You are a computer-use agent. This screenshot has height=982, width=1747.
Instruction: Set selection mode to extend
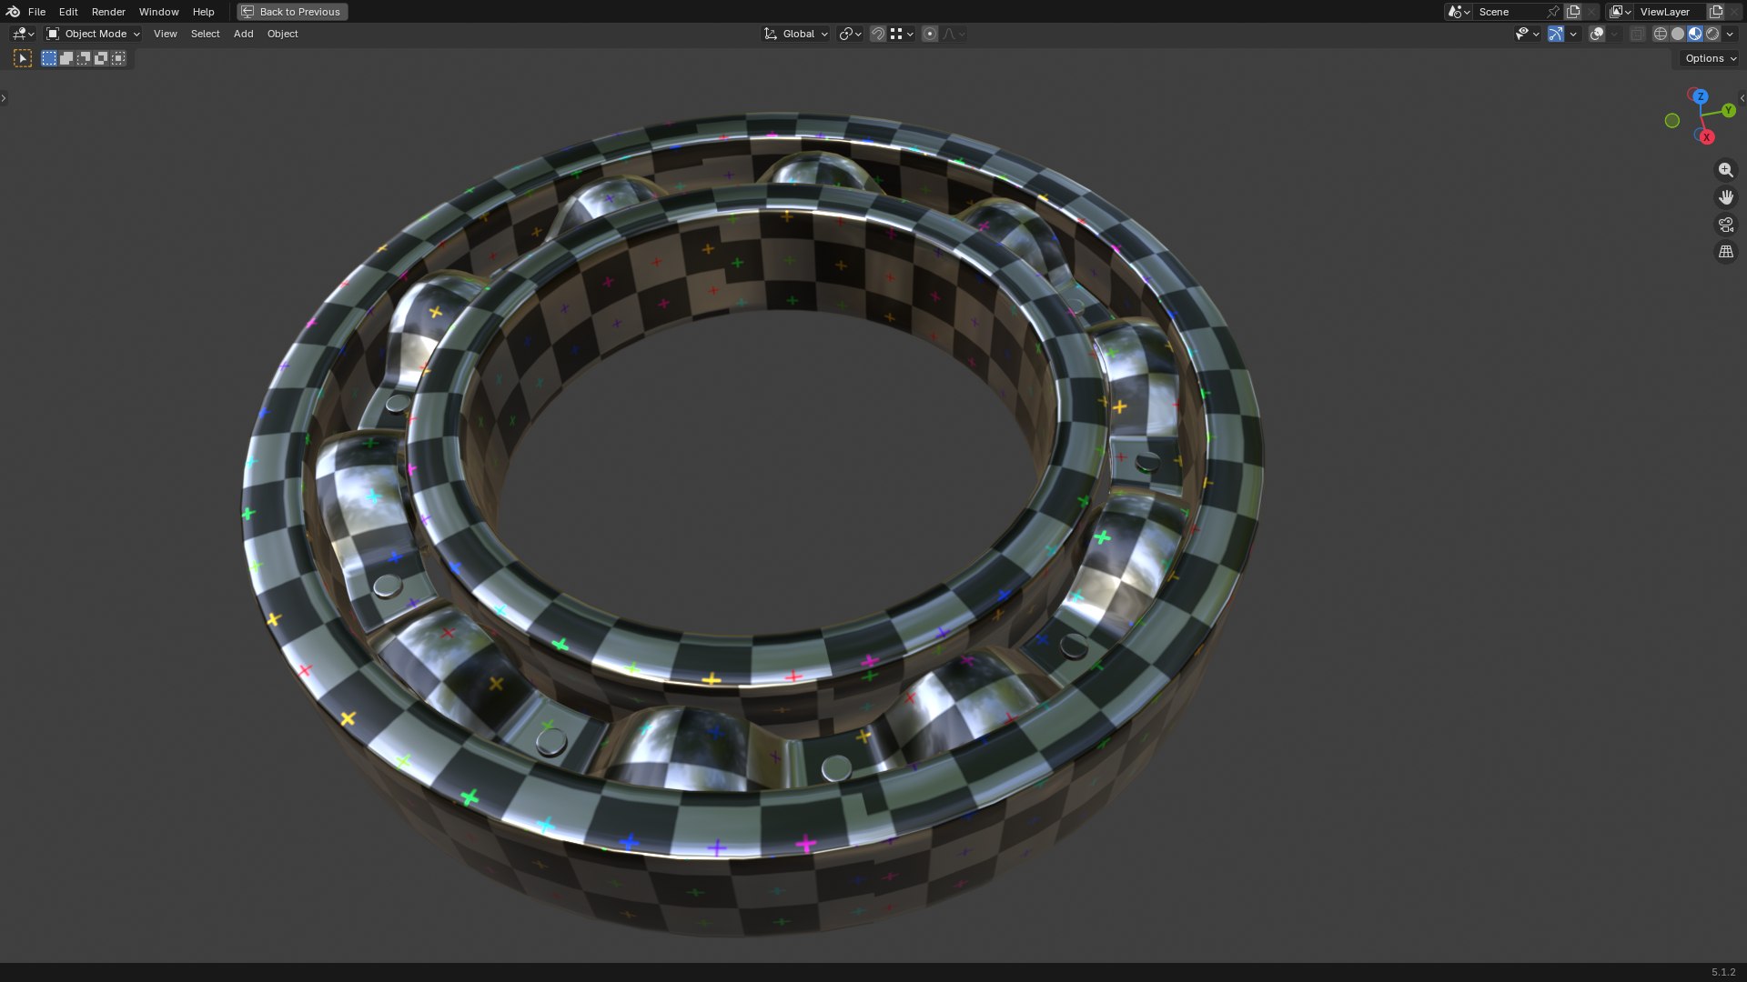click(x=66, y=58)
